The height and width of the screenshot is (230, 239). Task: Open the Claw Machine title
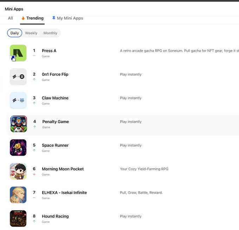coord(55,98)
